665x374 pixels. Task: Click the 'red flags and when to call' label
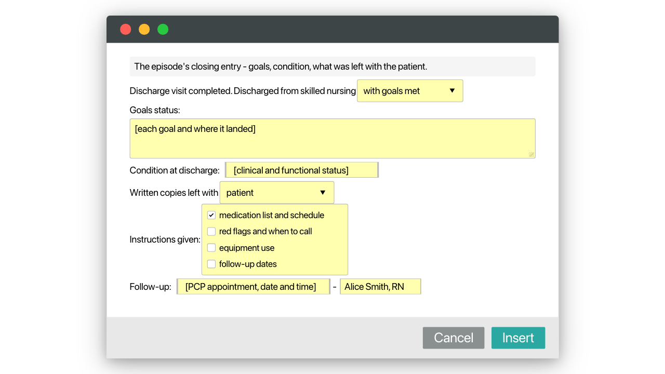[x=265, y=232]
